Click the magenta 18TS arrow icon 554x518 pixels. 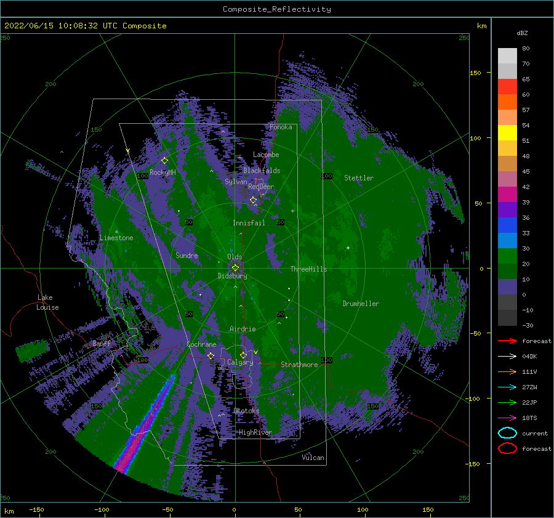pyautogui.click(x=507, y=418)
